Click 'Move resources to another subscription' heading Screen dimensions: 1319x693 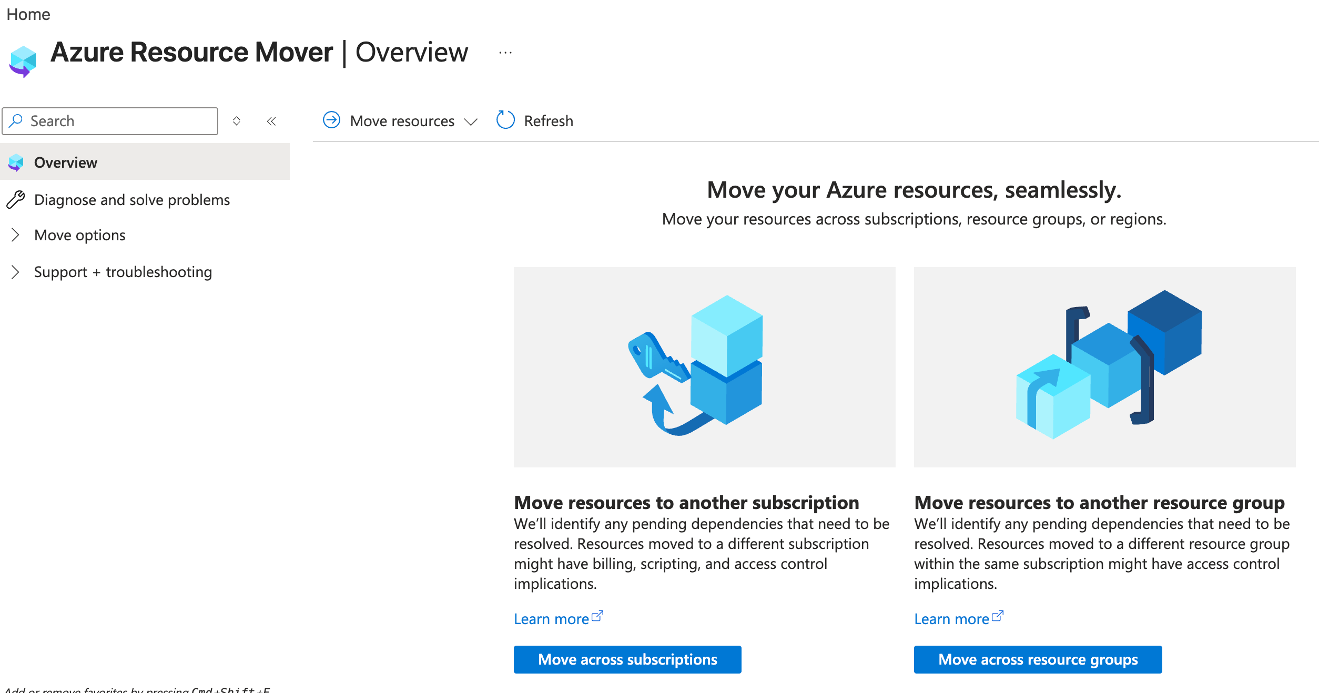[x=686, y=502]
